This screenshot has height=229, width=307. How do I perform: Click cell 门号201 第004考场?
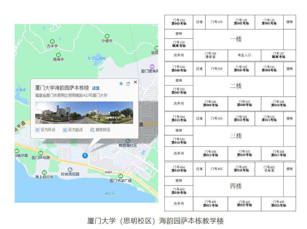coord(269,69)
